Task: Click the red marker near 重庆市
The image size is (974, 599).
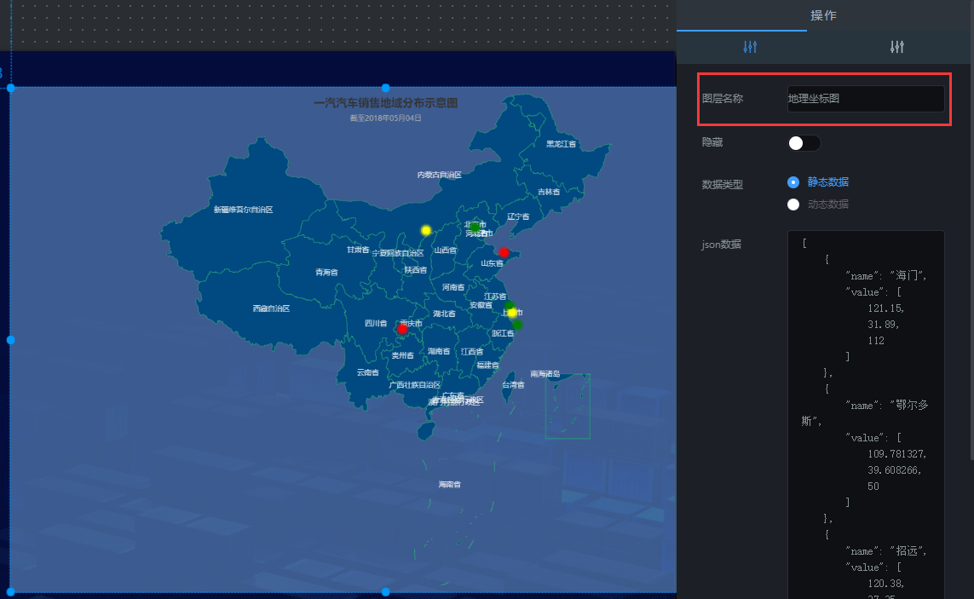Action: click(x=402, y=329)
